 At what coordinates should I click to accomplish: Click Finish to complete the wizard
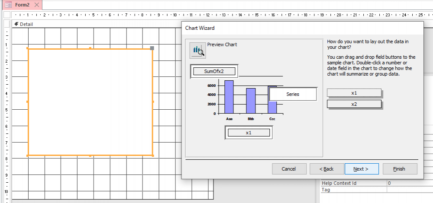click(399, 169)
